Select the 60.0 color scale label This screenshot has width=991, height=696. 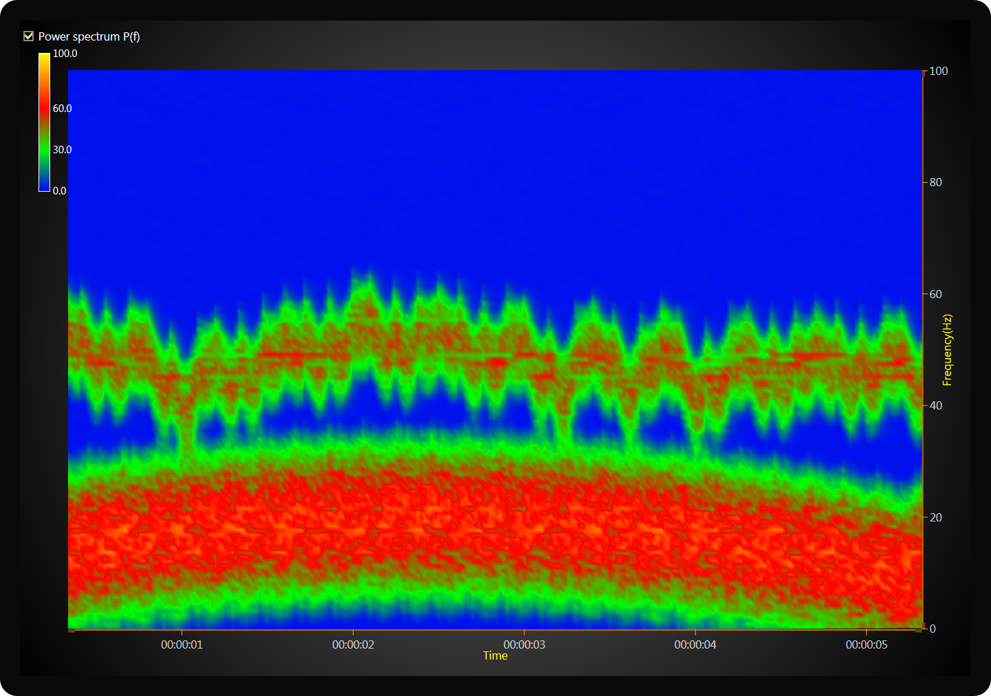tap(62, 109)
